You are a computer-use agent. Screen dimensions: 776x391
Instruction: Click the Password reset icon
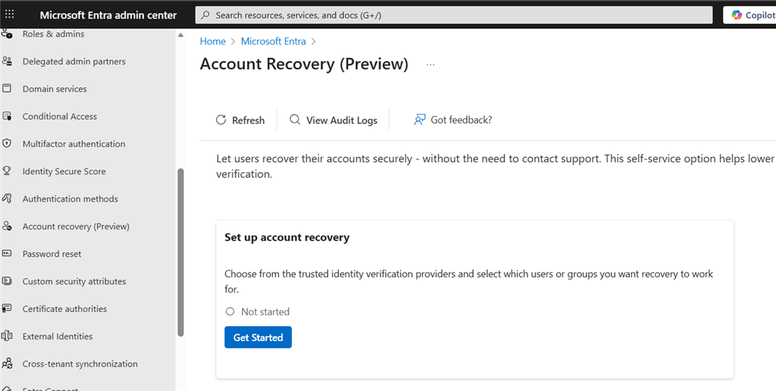7,254
